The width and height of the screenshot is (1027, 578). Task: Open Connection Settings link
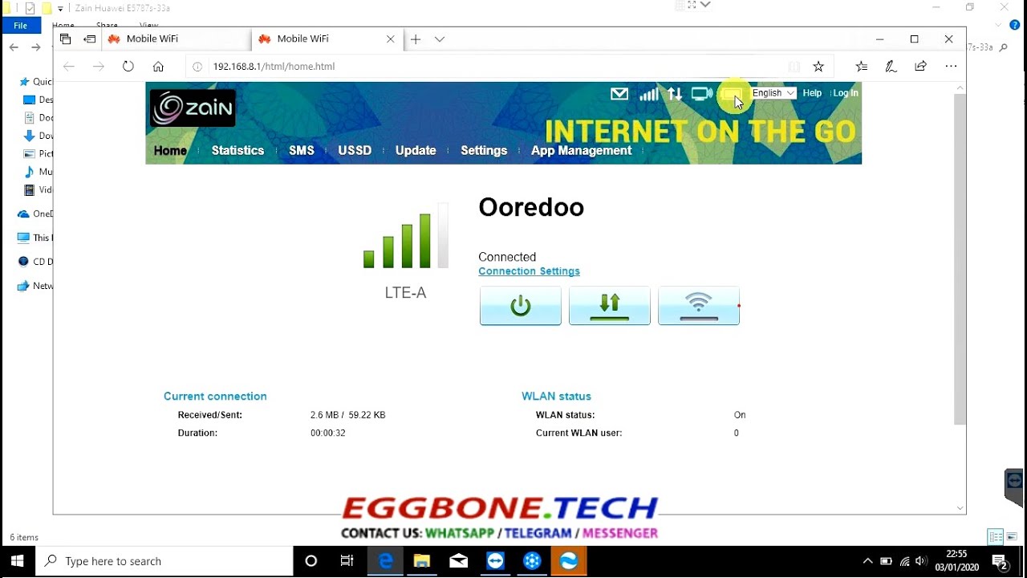(529, 271)
